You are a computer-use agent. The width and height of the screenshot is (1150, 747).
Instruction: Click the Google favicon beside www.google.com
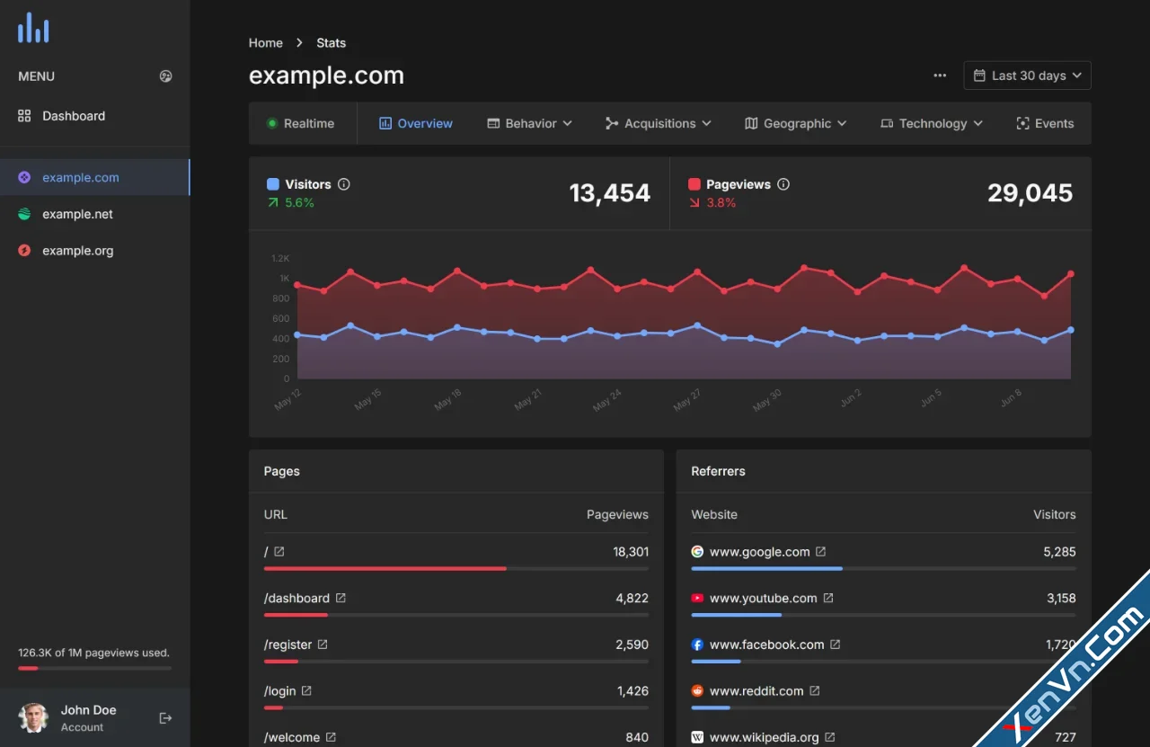point(698,551)
